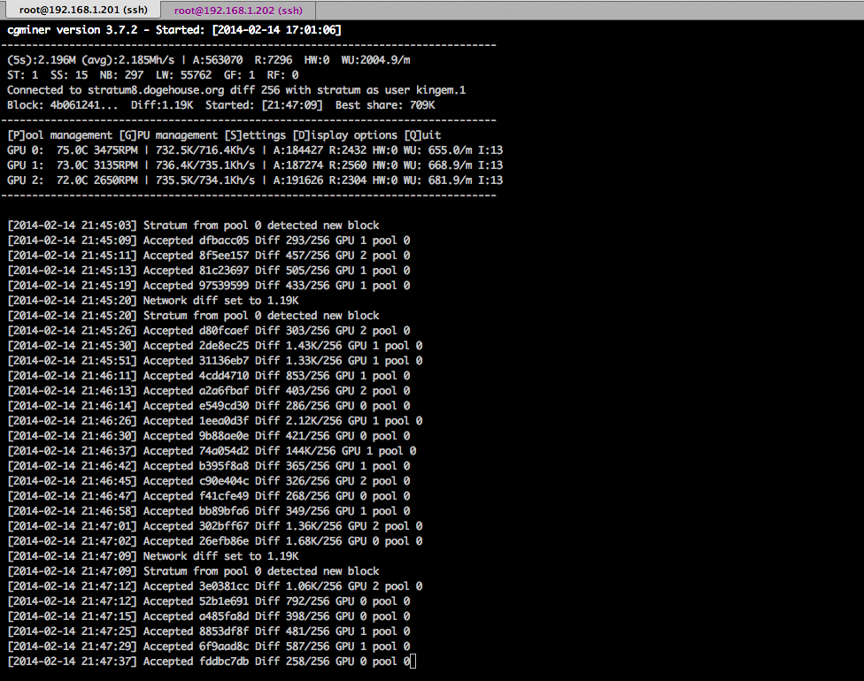
Task: Click log line Accepted c90e404c
Action: pos(209,481)
